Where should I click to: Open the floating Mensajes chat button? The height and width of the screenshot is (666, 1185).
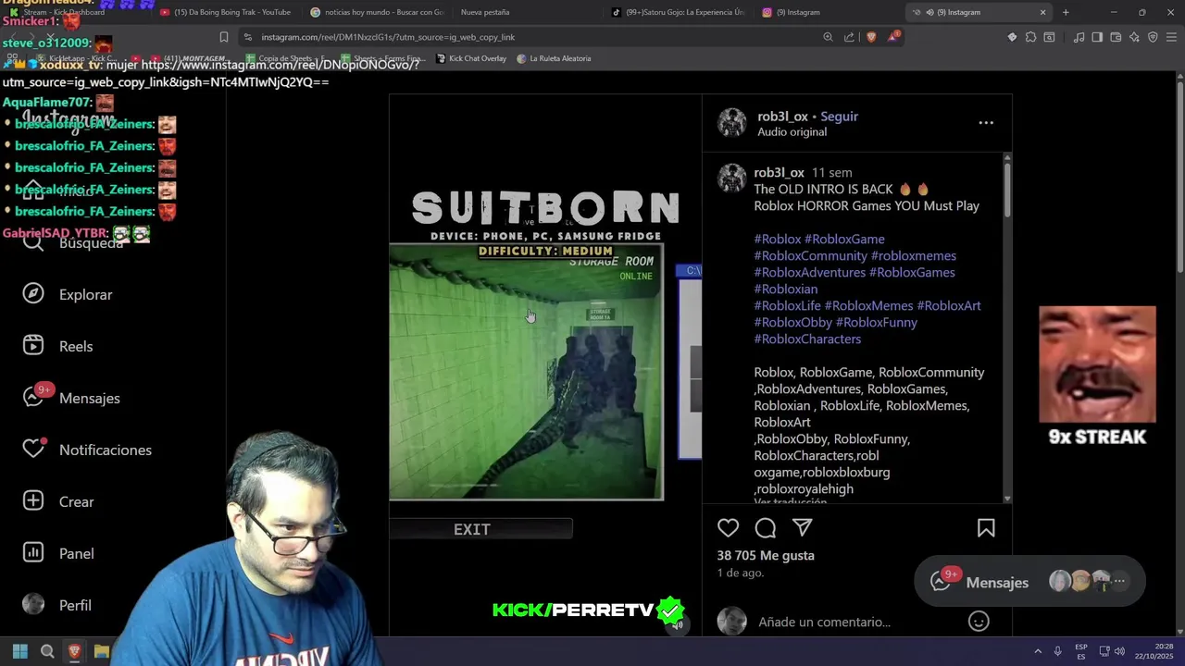tap(1029, 582)
